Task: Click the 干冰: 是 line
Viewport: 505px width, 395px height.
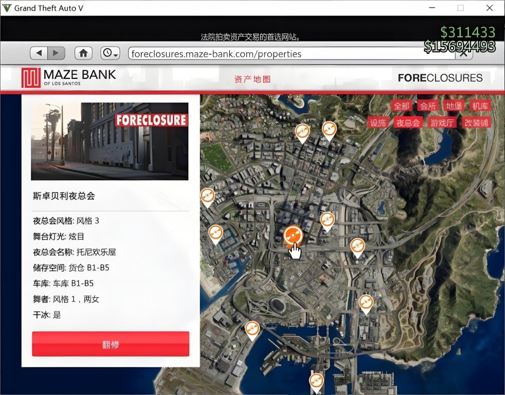Action: point(47,315)
